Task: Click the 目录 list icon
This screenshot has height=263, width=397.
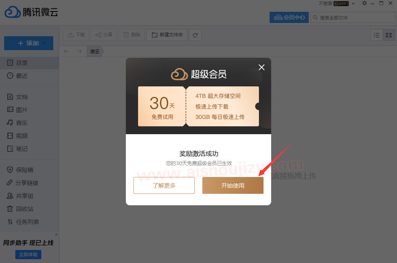Action: [10, 63]
